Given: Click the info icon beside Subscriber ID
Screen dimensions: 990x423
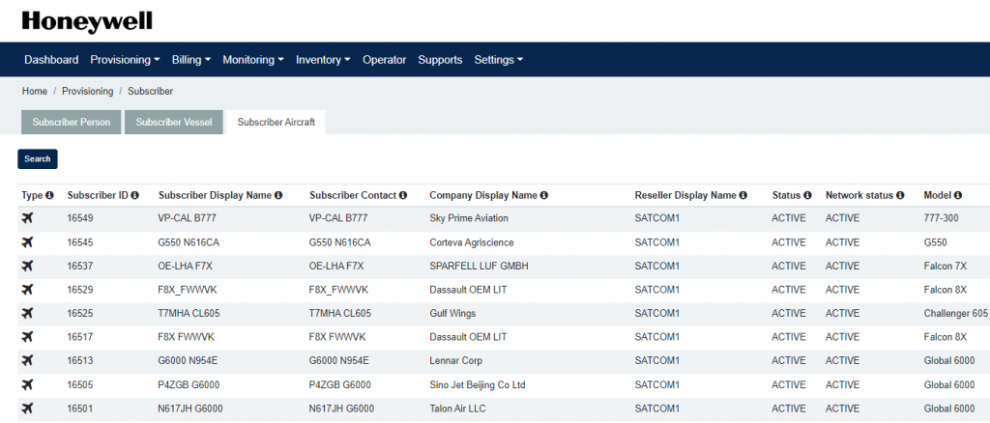Looking at the screenshot, I should tap(135, 195).
